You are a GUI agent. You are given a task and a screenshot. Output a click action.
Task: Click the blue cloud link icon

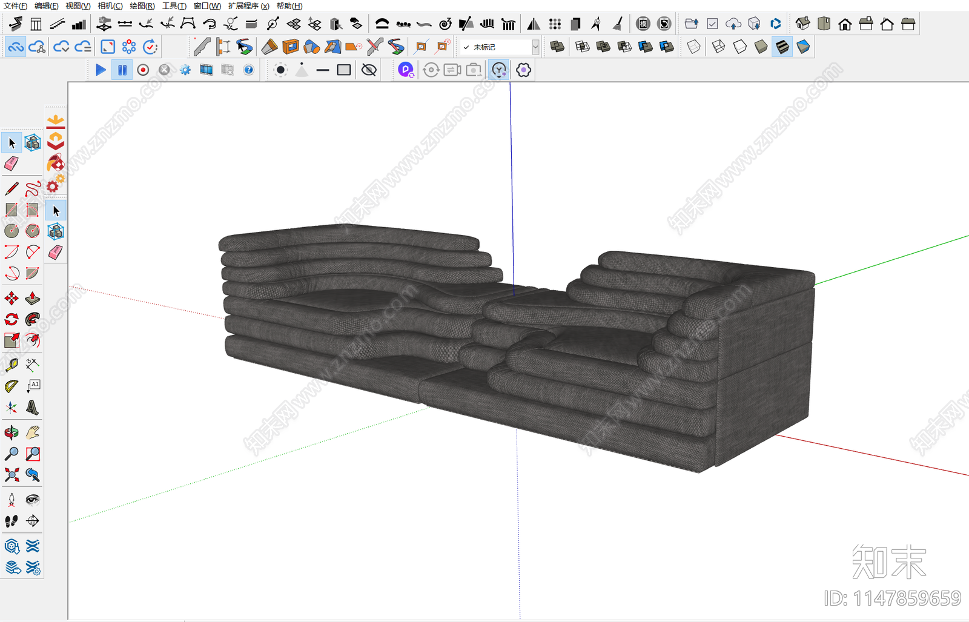click(x=16, y=47)
